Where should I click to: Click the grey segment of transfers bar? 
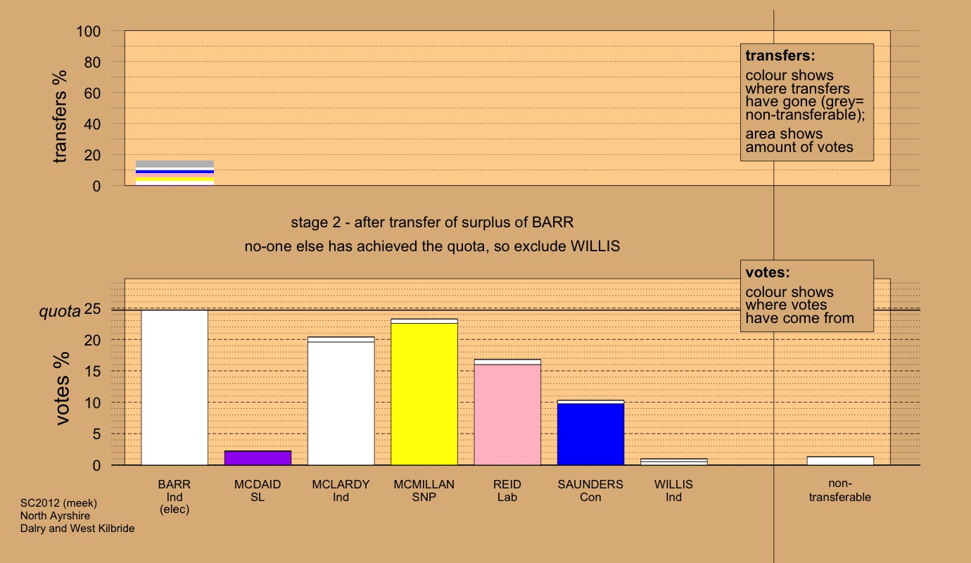174,164
